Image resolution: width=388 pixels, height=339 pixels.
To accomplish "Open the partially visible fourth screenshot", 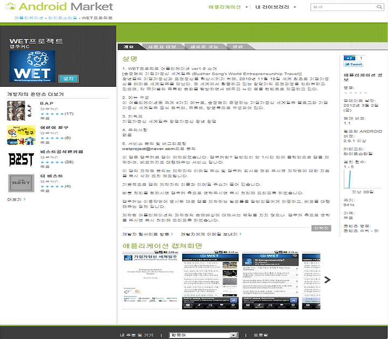I will pyautogui.click(x=311, y=280).
